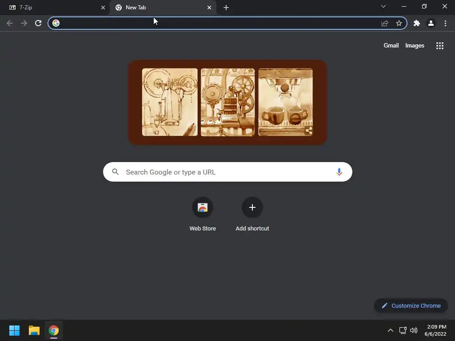Open the Extensions puzzle icon
Screen dimensions: 455x341
(x=417, y=23)
